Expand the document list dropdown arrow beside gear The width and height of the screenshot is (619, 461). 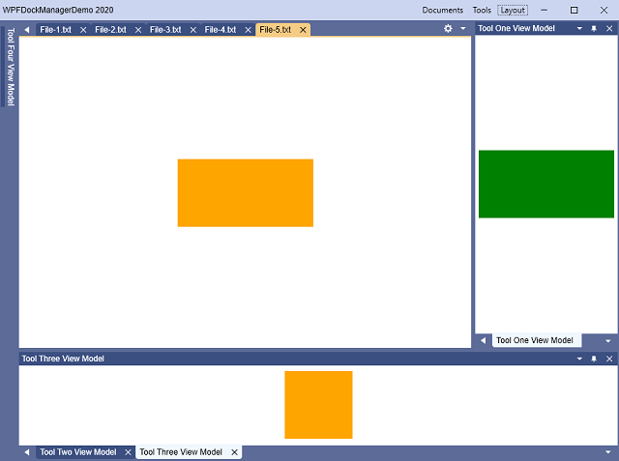pos(463,28)
